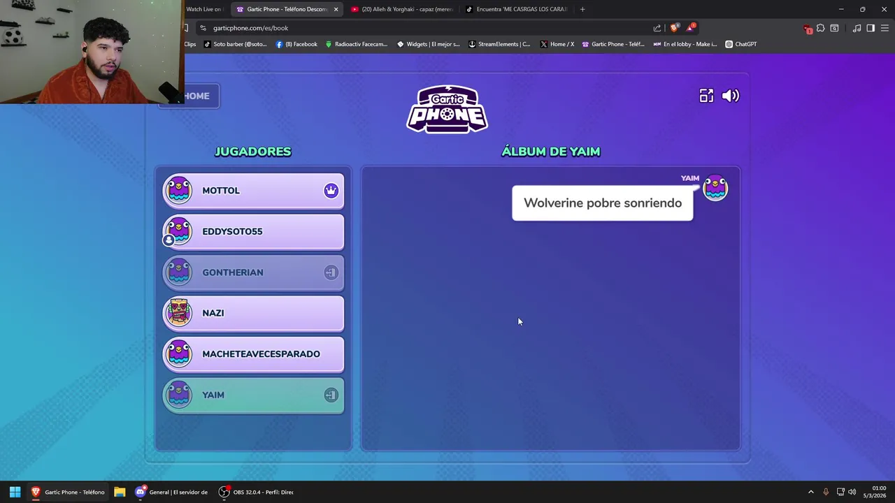Open a new browser tab

point(582,9)
